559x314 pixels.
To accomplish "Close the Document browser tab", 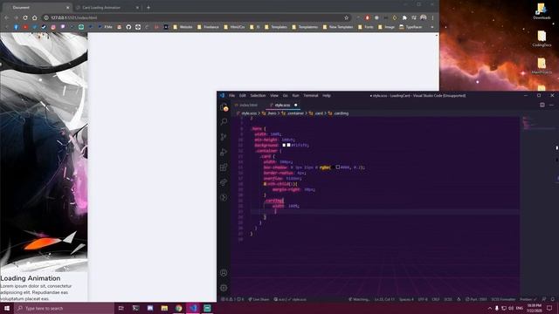I will 68,8.
